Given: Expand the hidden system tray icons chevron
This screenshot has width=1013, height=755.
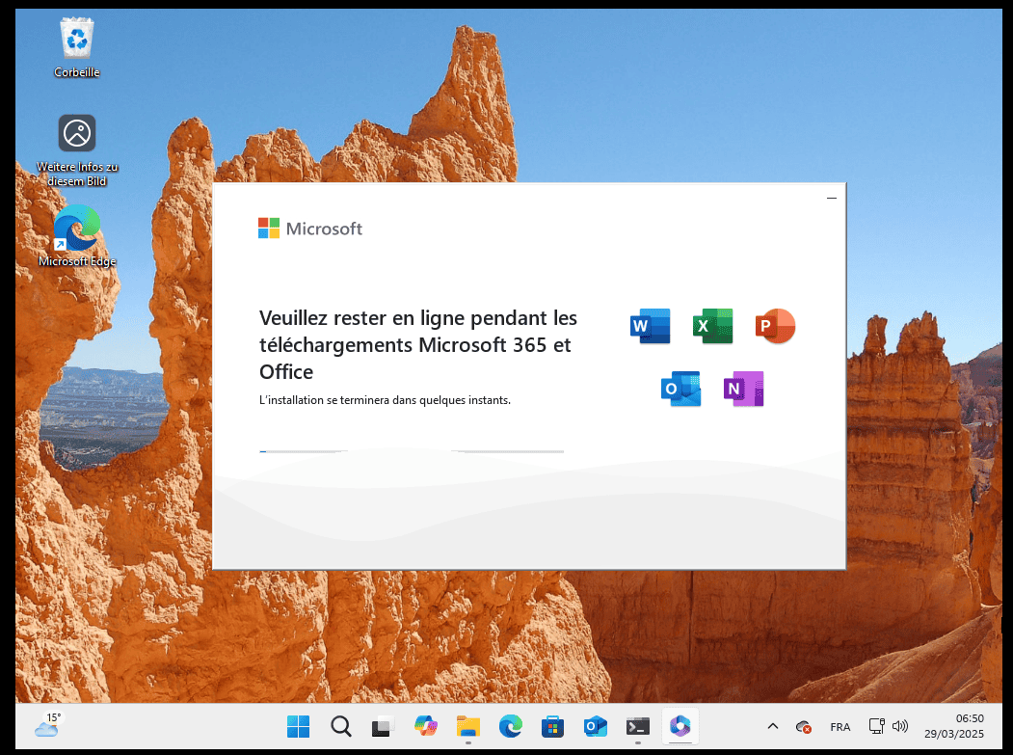Looking at the screenshot, I should click(x=772, y=726).
